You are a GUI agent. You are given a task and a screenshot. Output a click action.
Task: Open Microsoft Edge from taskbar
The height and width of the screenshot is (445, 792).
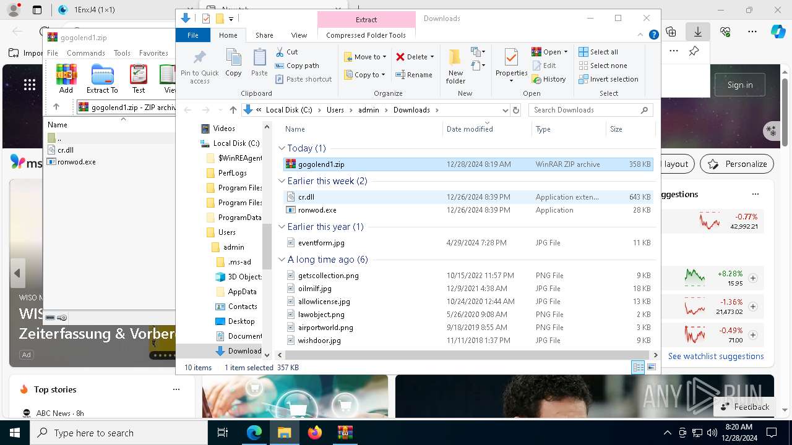click(254, 433)
